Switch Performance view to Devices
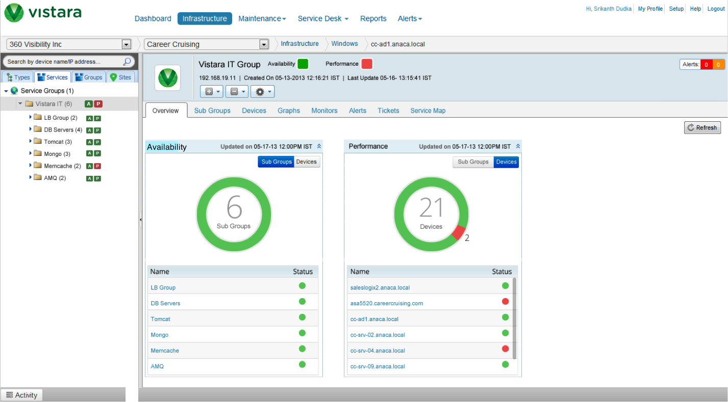Image resolution: width=728 pixels, height=402 pixels. click(x=506, y=162)
